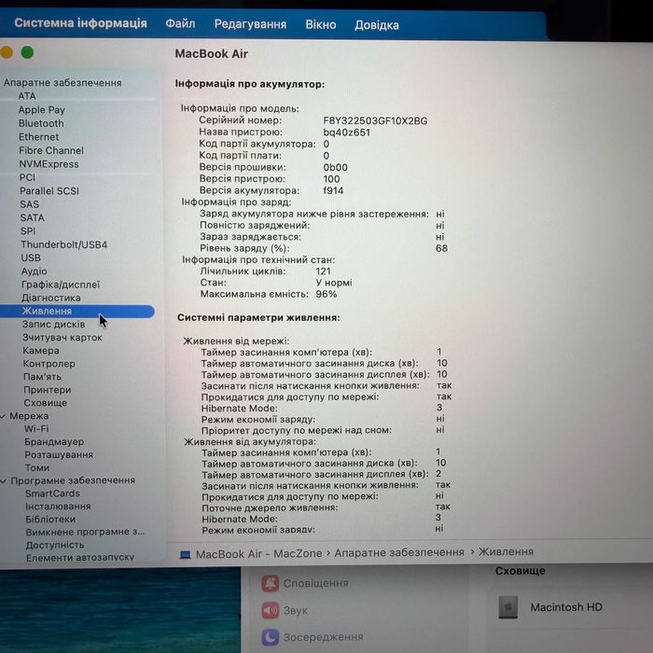Collapse the Мережа section chevron

3,416
